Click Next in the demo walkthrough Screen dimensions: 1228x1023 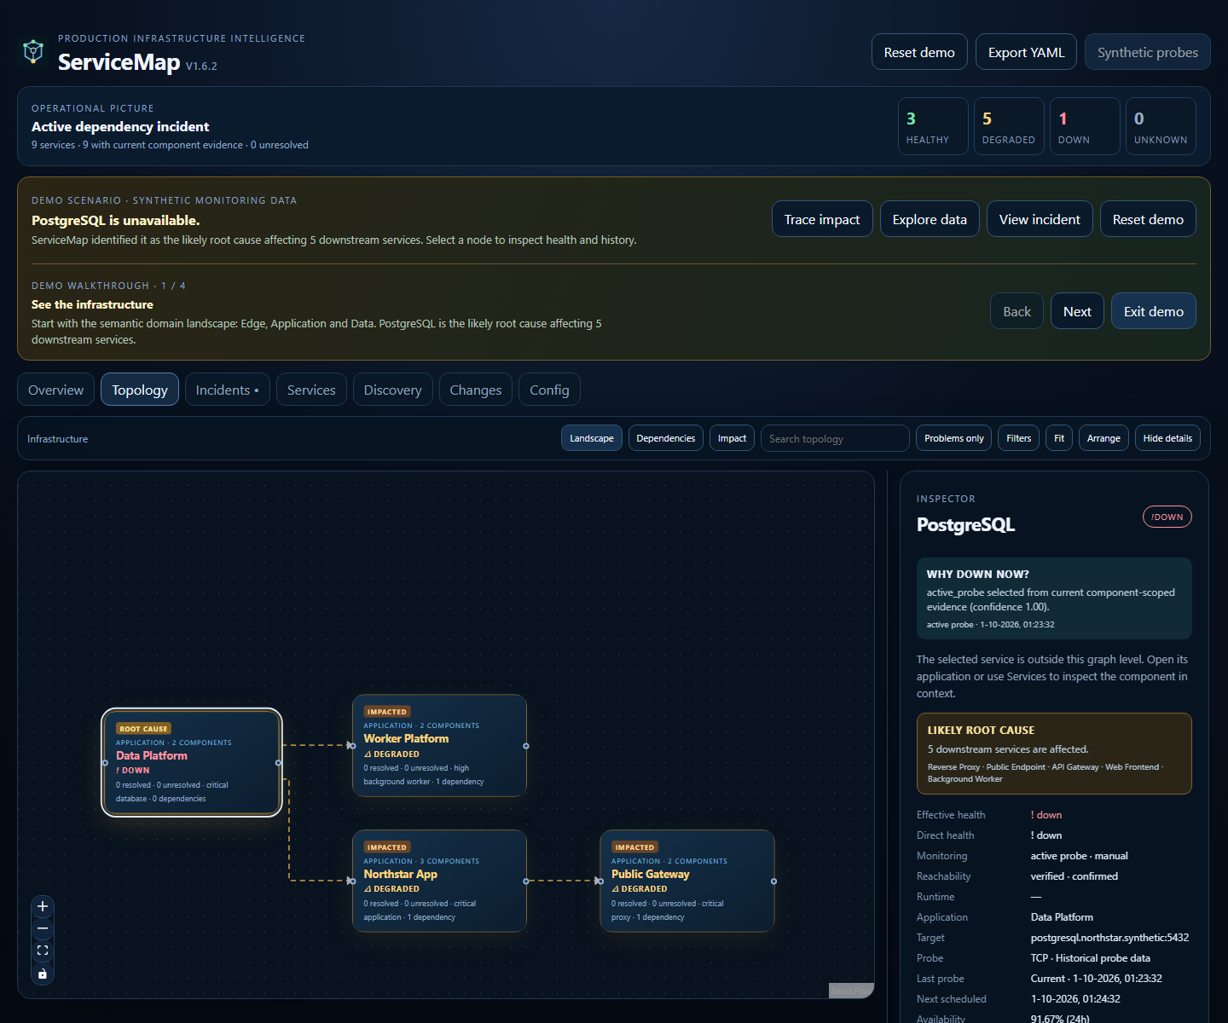(1077, 311)
